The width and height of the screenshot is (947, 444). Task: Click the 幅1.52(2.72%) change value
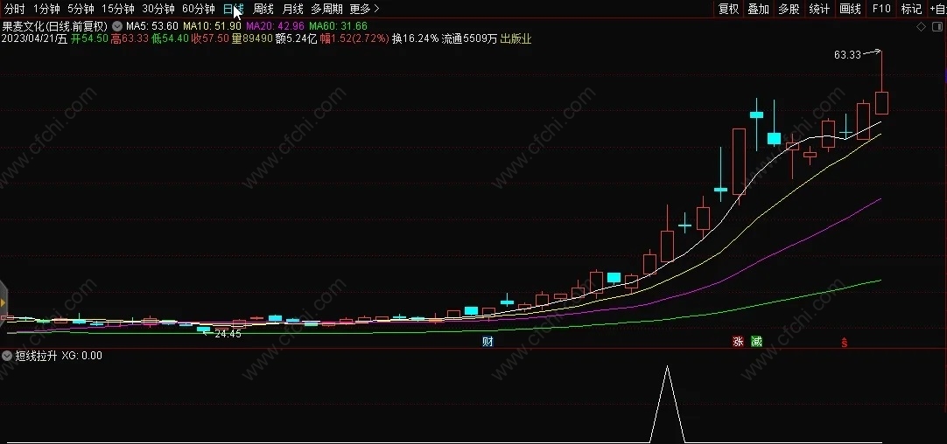click(354, 39)
